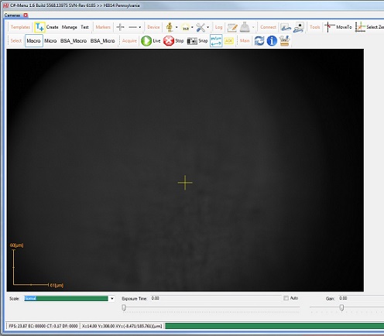Add a cross marker
384x336 pixels.
(120, 27)
